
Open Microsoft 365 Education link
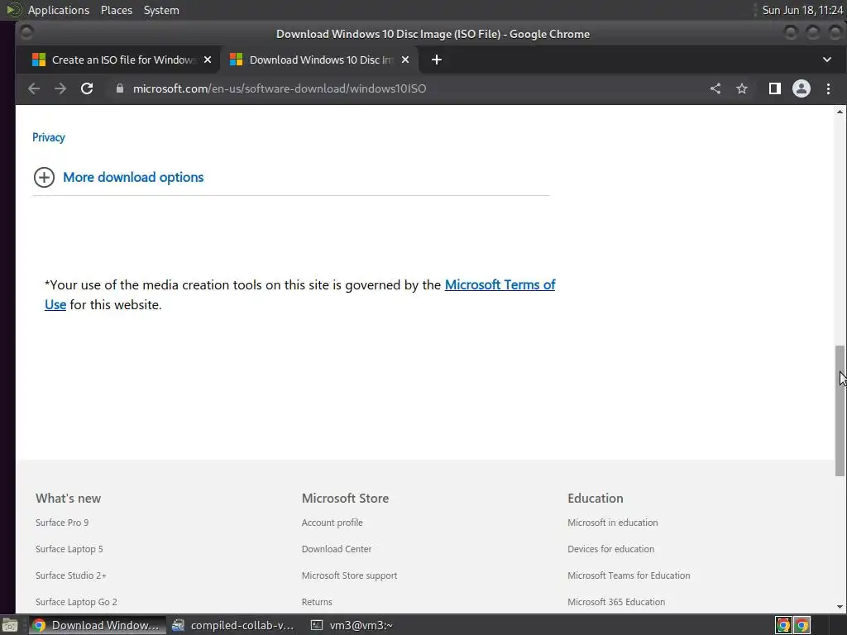[616, 602]
